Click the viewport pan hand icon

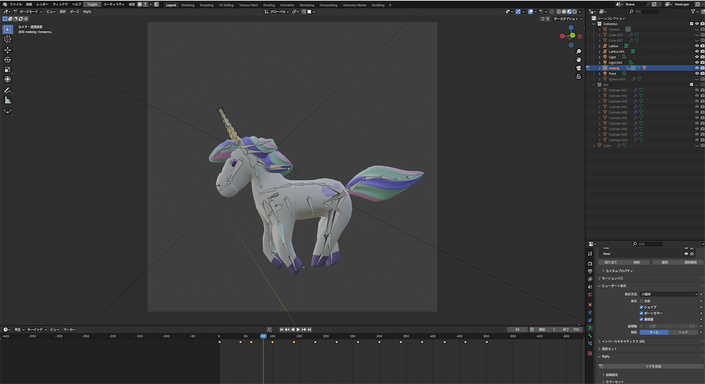pos(578,60)
